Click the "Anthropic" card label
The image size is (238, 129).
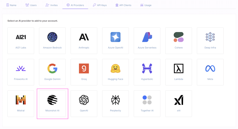point(84,48)
